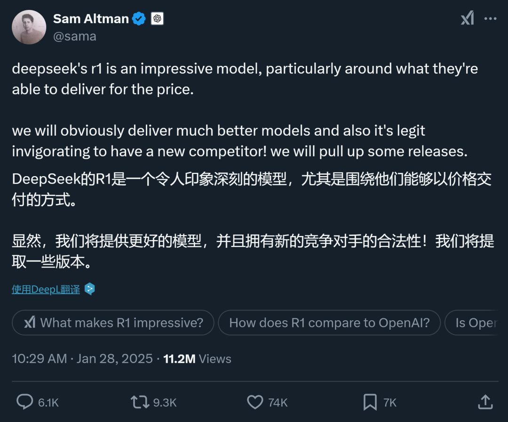Viewport: 508px width, 422px height.
Task: Click the 11.2M Views count
Action: pyautogui.click(x=197, y=359)
